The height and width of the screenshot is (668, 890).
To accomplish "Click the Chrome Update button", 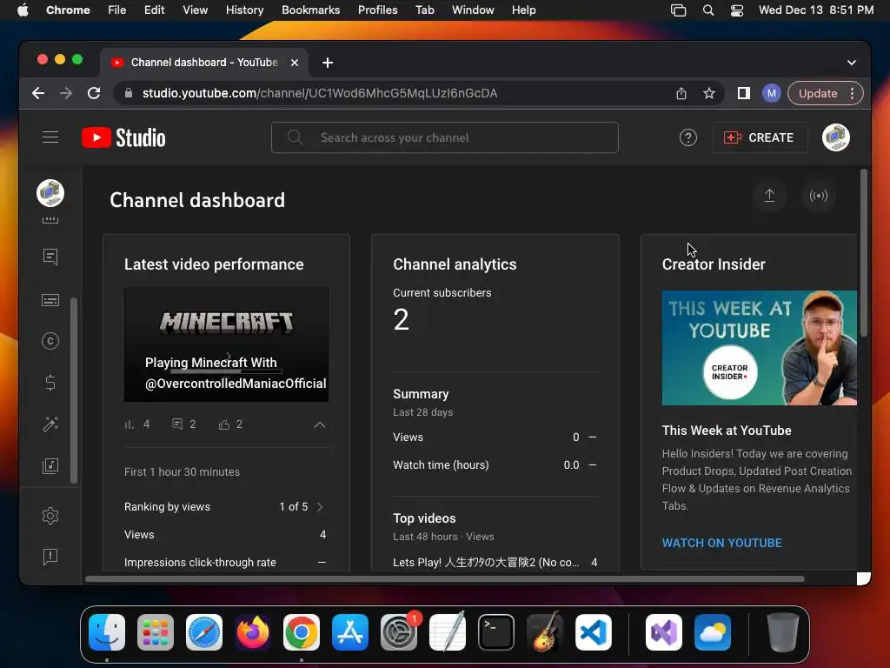I will click(x=826, y=93).
